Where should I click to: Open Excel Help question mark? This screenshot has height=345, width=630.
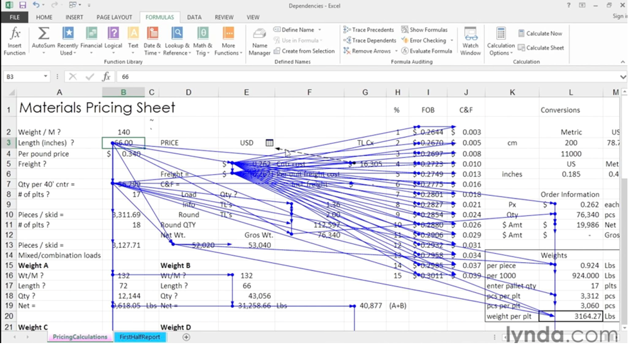click(568, 5)
